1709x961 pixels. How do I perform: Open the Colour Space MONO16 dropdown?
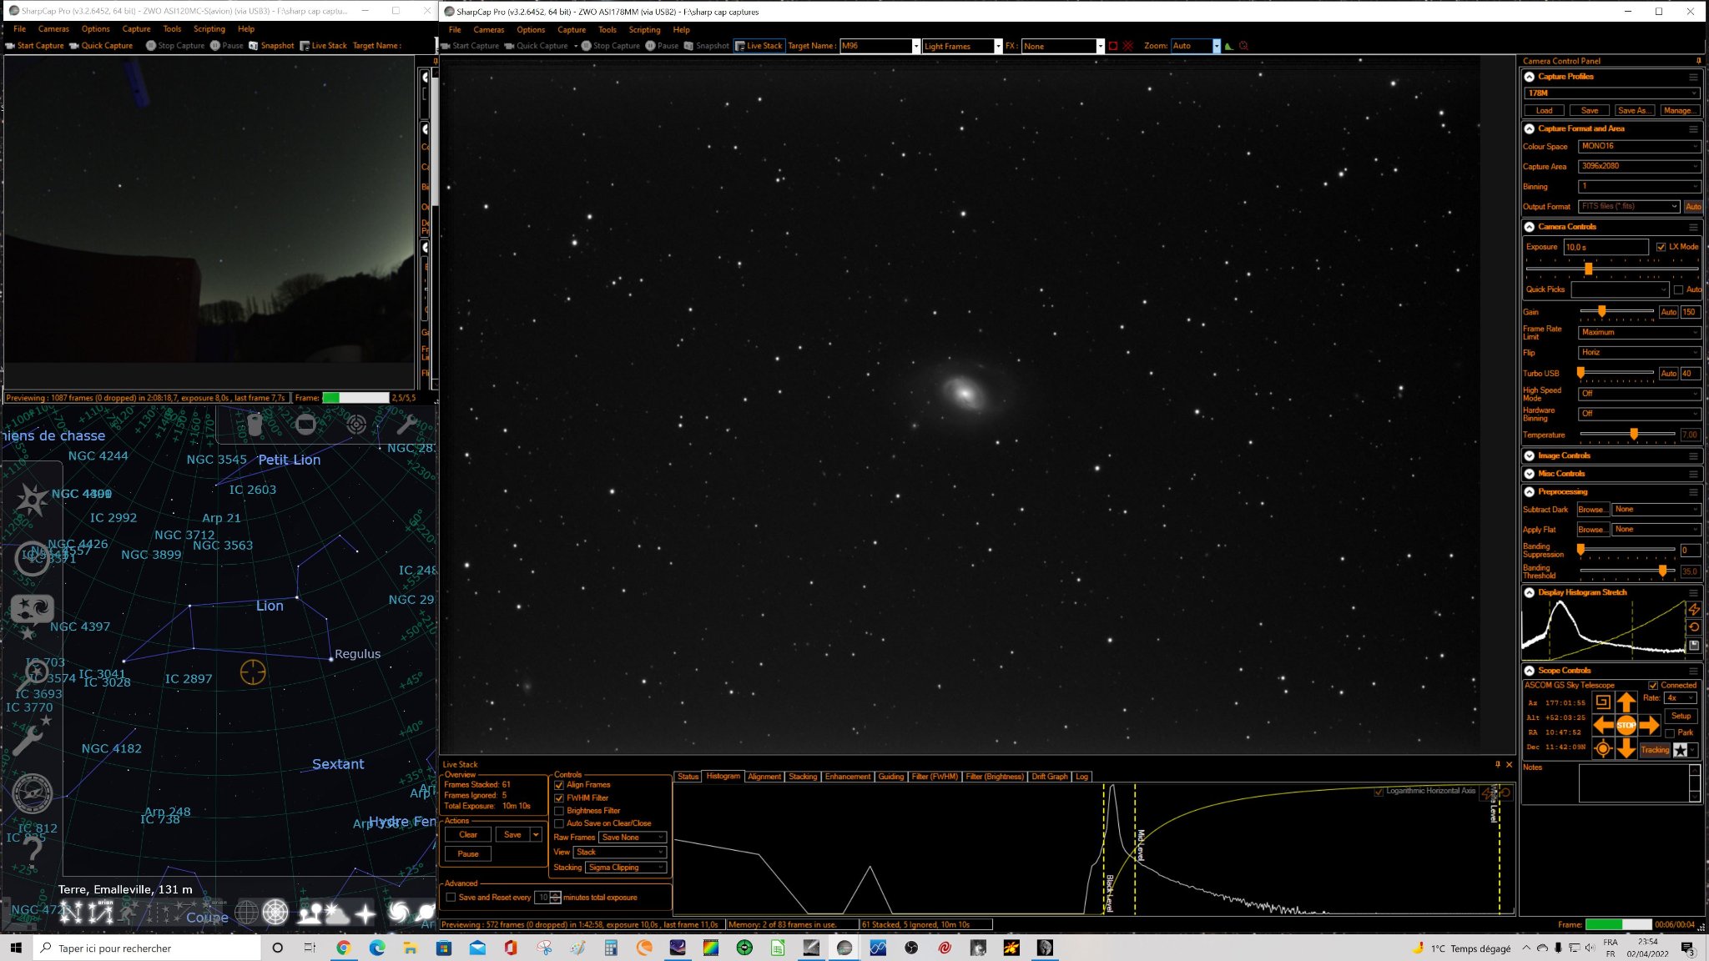click(1639, 146)
